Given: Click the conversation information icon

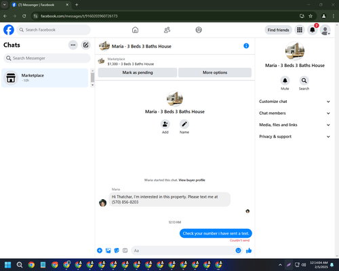Looking at the screenshot, I should pyautogui.click(x=246, y=46).
